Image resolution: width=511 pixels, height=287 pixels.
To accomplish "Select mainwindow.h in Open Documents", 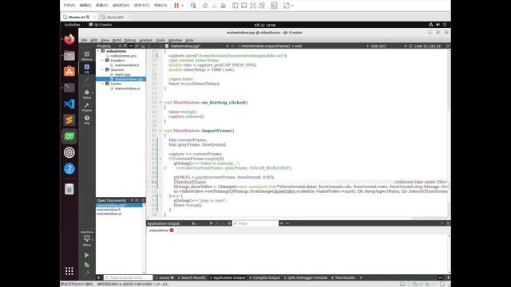I will pos(109,210).
